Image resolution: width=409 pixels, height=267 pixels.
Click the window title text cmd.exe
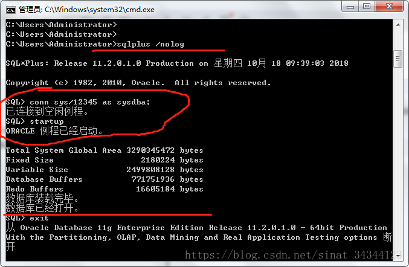(x=86, y=10)
